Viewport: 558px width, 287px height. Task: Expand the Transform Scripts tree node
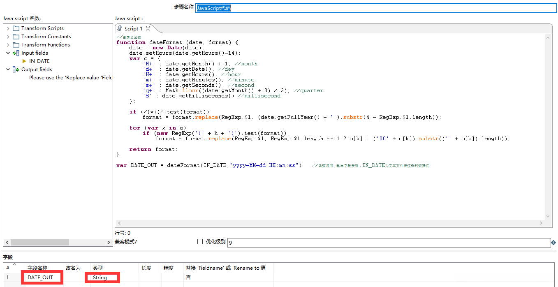(x=8, y=28)
